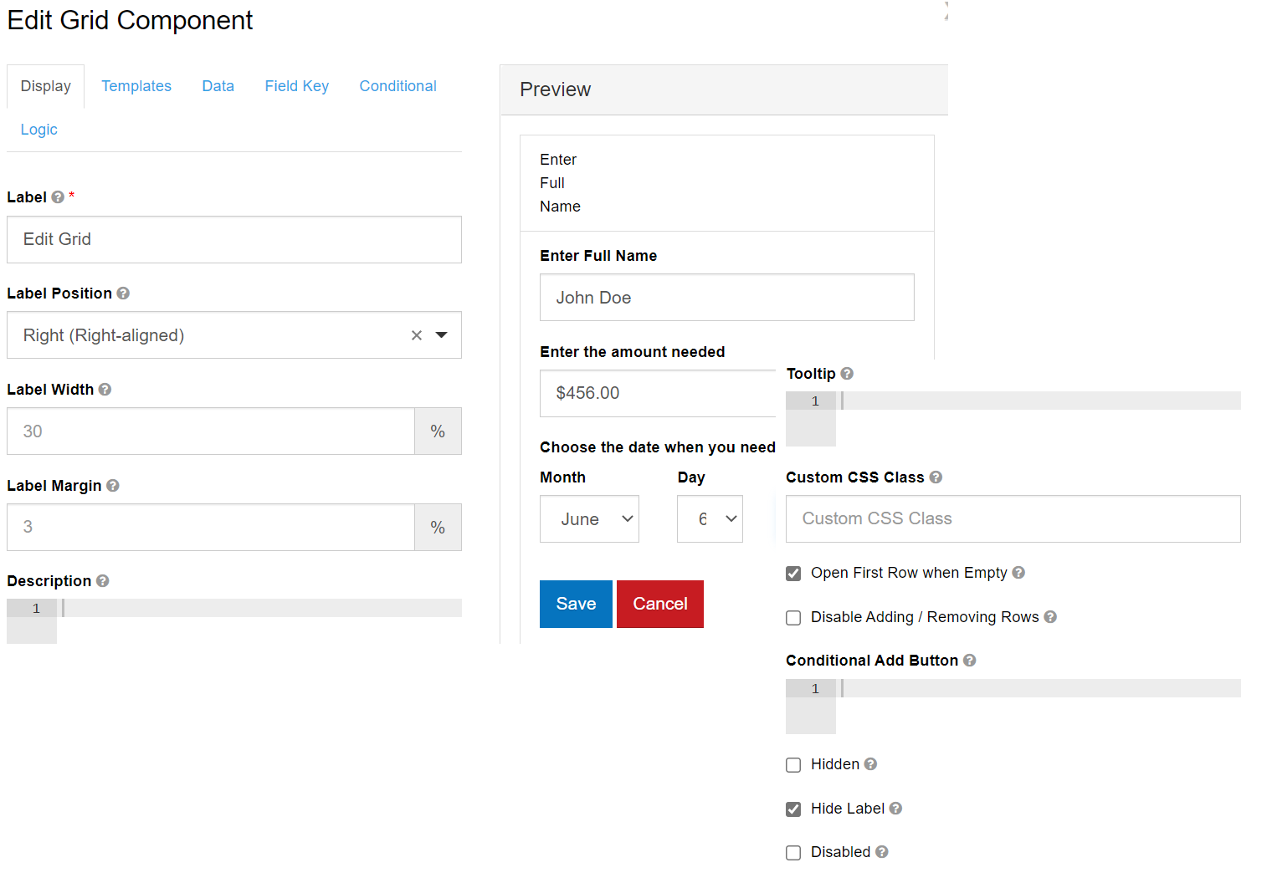Click the Label text field Edit Grid
The width and height of the screenshot is (1272, 883).
(234, 240)
